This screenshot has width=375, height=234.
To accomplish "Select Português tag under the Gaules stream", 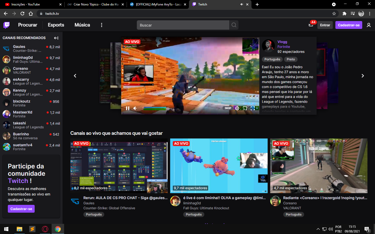I will pos(94,214).
